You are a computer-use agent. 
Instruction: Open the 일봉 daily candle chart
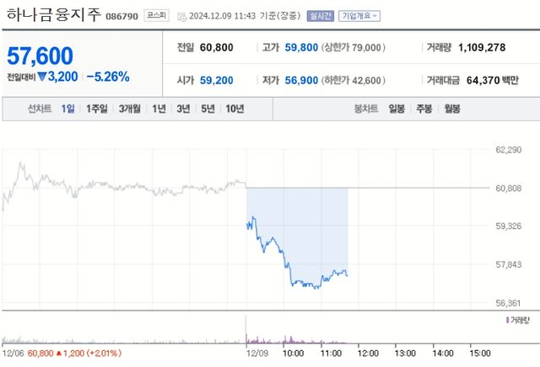(397, 109)
